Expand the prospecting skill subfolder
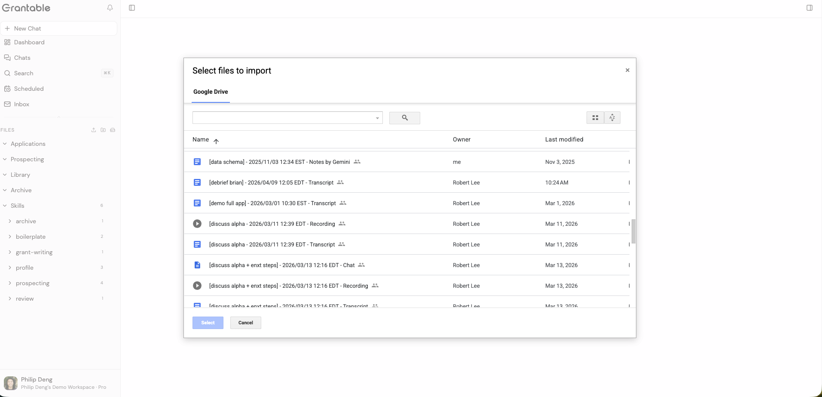This screenshot has height=397, width=822. 10,283
